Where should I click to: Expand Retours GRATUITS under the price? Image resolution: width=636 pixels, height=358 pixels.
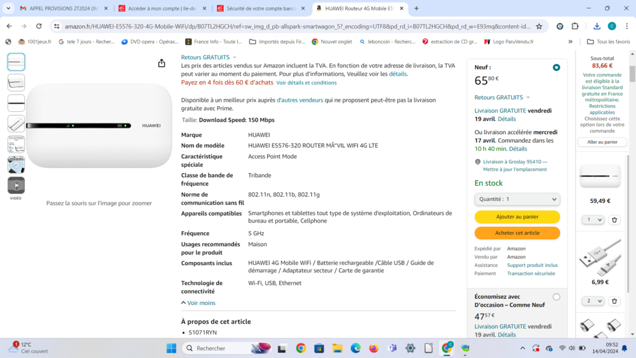(x=502, y=97)
